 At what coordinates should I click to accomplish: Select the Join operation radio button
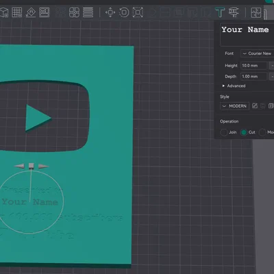tap(224, 132)
